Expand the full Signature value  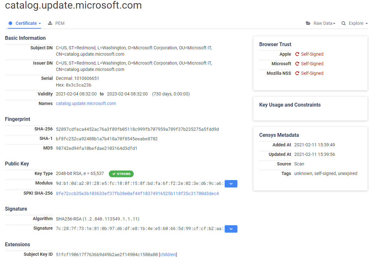231,229
